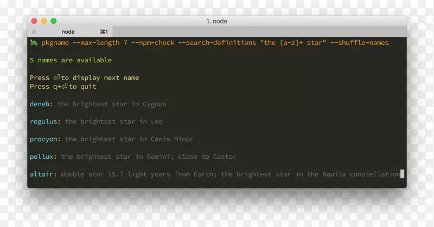Click 'the brightest star in Cygnus' definition

pos(112,104)
